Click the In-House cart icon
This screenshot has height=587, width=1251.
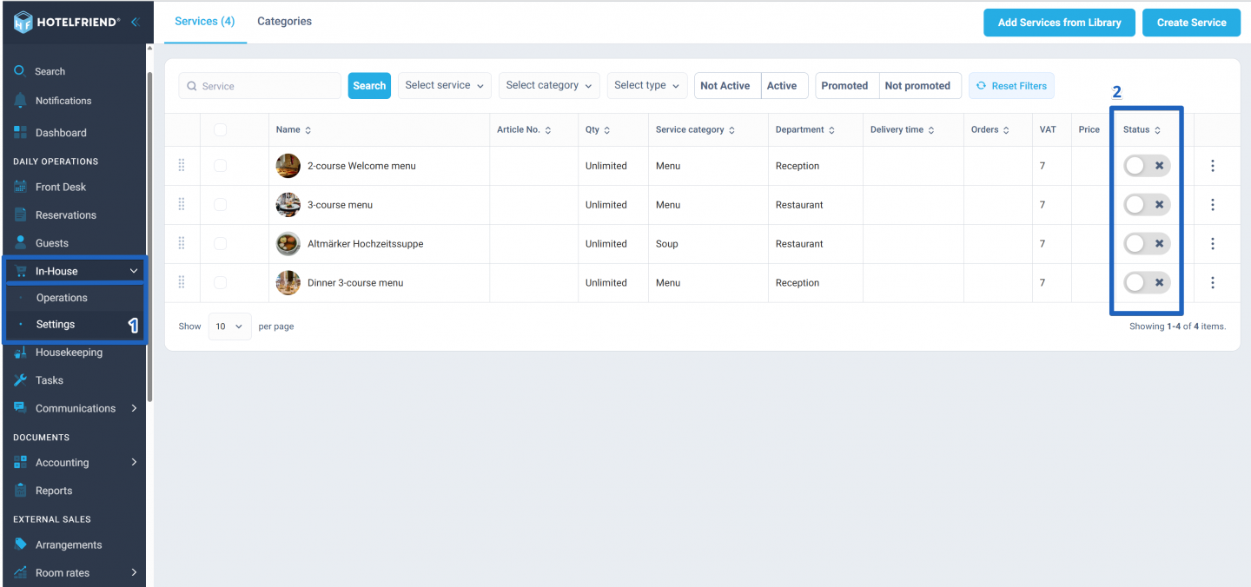[x=20, y=271]
